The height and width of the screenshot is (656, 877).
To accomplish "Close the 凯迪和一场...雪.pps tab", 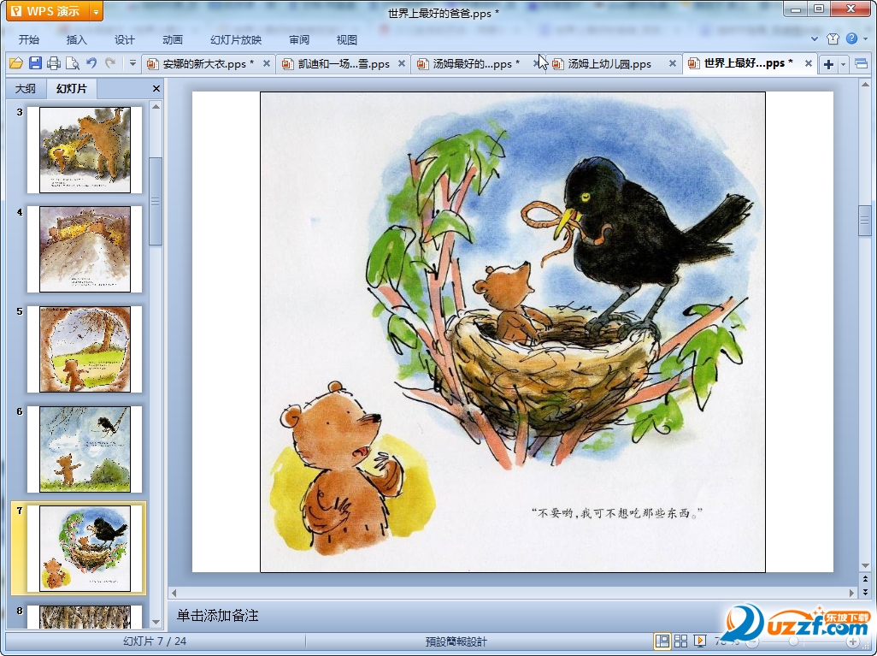I will pyautogui.click(x=402, y=64).
